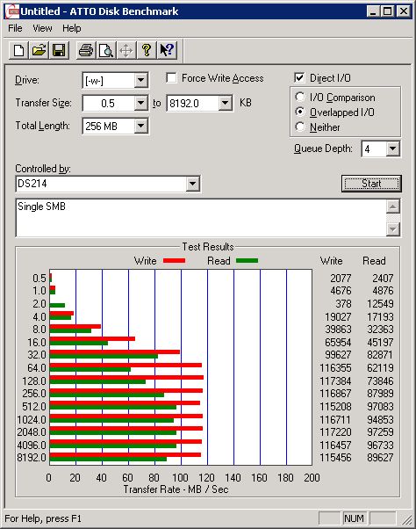Expand the Queue Depth dropdown

pos(393,149)
